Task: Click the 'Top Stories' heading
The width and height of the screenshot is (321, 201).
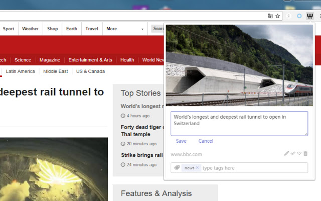Action: (x=140, y=93)
